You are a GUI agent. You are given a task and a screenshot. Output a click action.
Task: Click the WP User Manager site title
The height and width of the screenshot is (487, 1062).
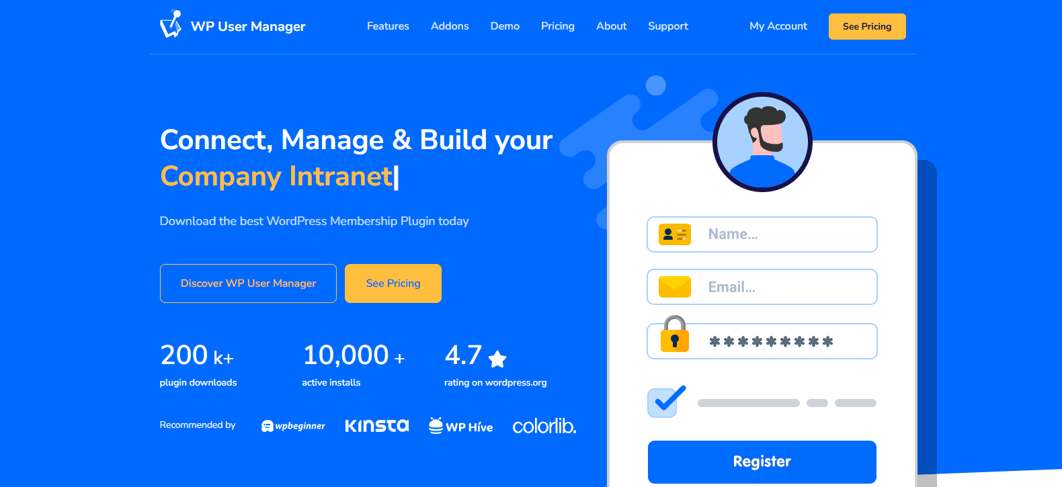tap(248, 26)
